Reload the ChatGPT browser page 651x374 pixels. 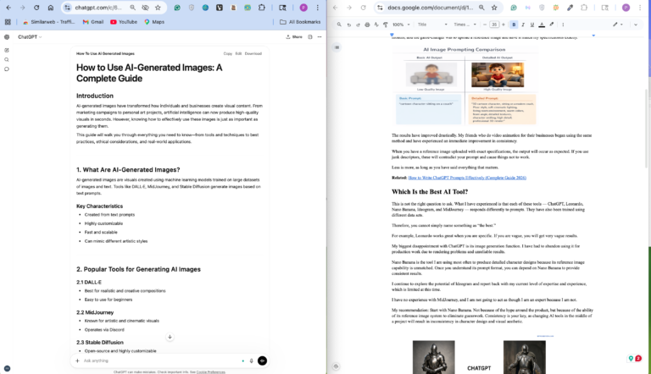tap(36, 8)
